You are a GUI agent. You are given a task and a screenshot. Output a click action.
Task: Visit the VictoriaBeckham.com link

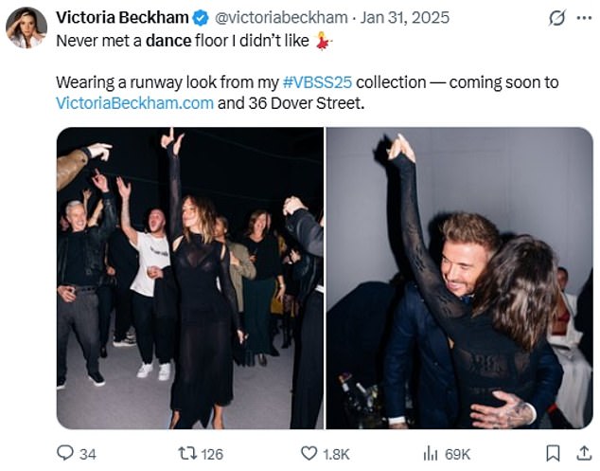point(134,102)
